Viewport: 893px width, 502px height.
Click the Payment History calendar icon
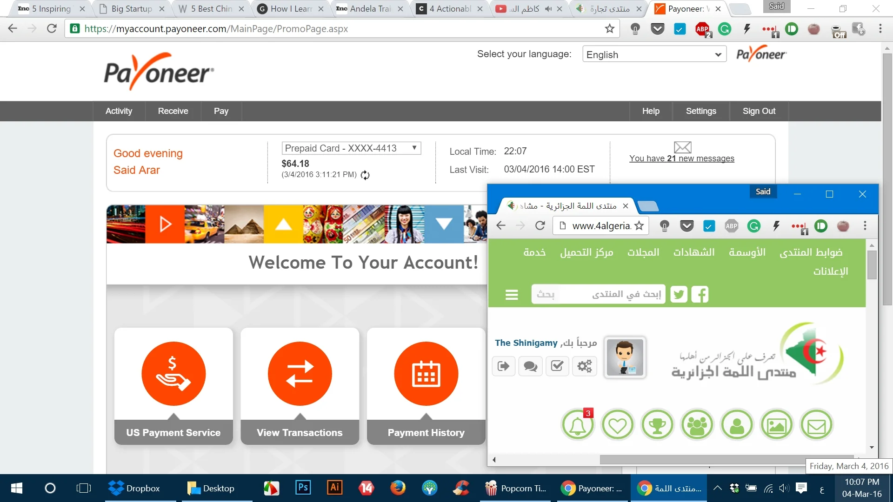[426, 374]
